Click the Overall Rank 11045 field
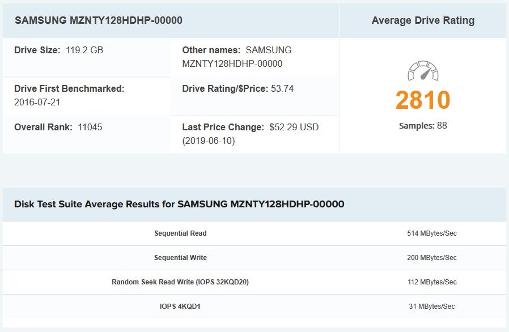509x332 pixels. click(58, 127)
